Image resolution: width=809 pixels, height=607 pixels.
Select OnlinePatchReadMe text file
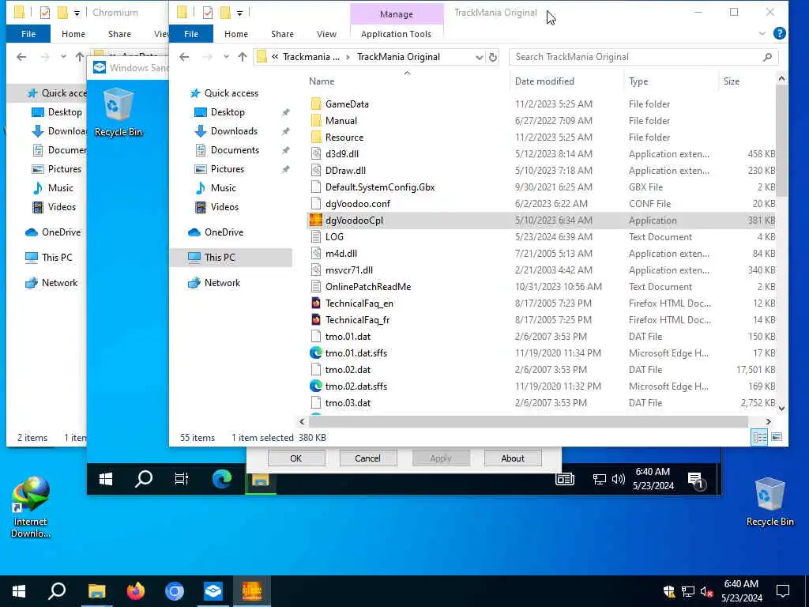coord(368,286)
